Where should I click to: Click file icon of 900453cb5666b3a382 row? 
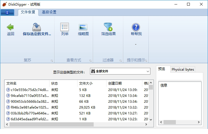(8, 101)
